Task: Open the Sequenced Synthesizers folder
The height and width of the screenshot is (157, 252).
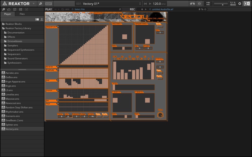Action: (22, 50)
